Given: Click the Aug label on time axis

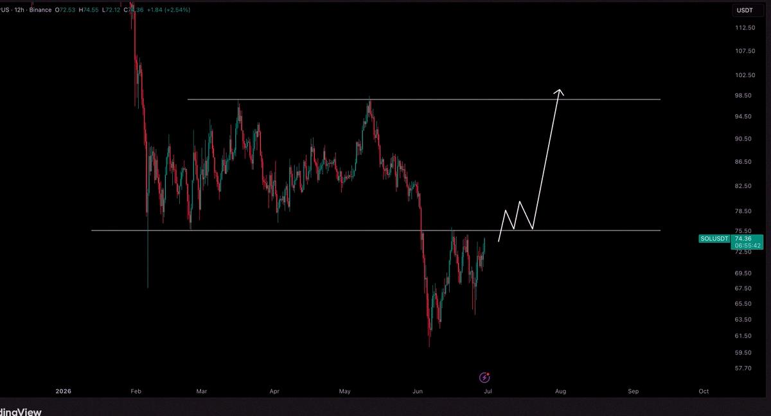Looking at the screenshot, I should click(x=561, y=392).
